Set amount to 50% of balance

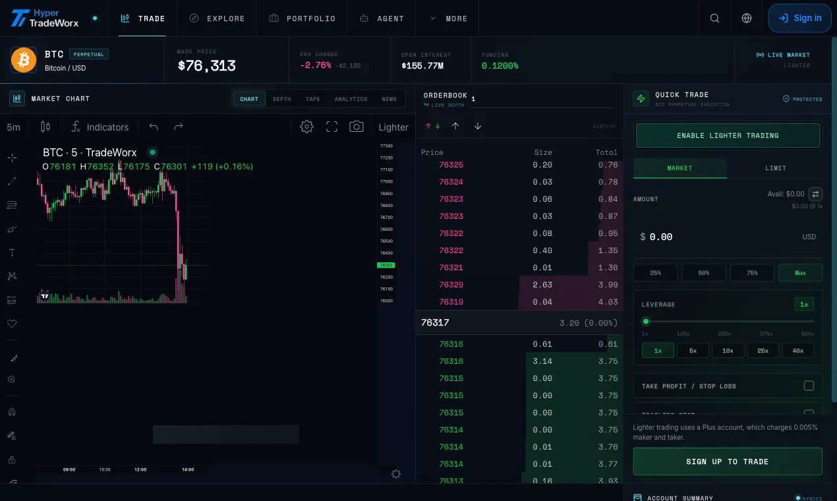click(x=704, y=272)
